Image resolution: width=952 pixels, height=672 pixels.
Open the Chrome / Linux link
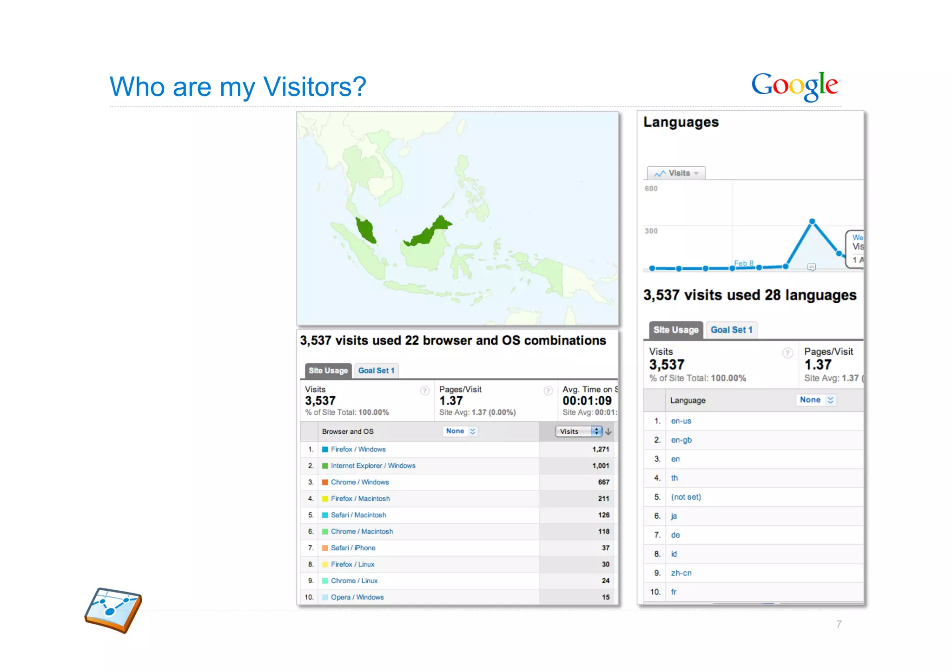[354, 581]
